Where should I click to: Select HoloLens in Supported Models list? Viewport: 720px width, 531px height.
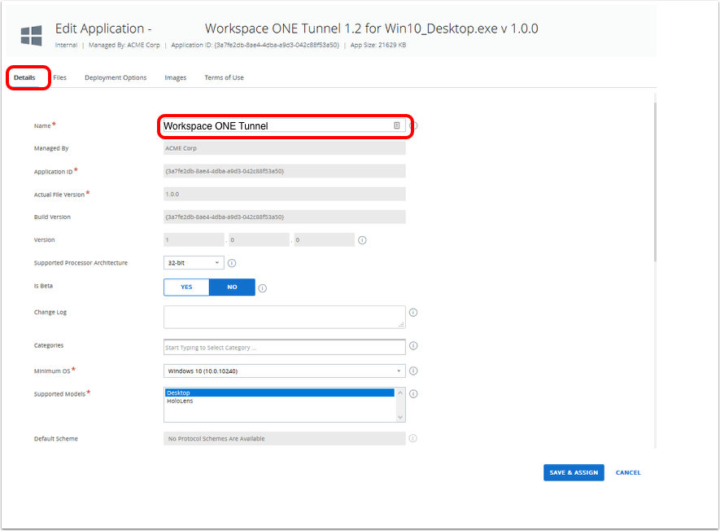(181, 401)
